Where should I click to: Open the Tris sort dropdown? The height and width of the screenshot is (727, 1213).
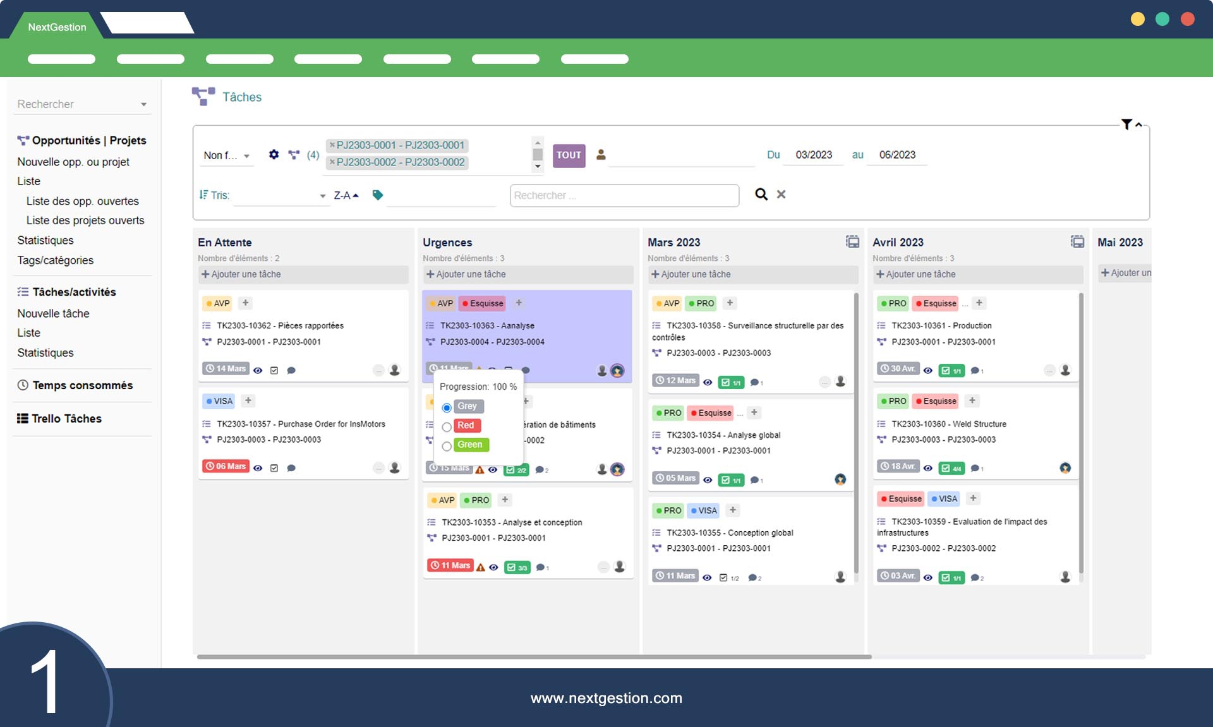(x=280, y=196)
